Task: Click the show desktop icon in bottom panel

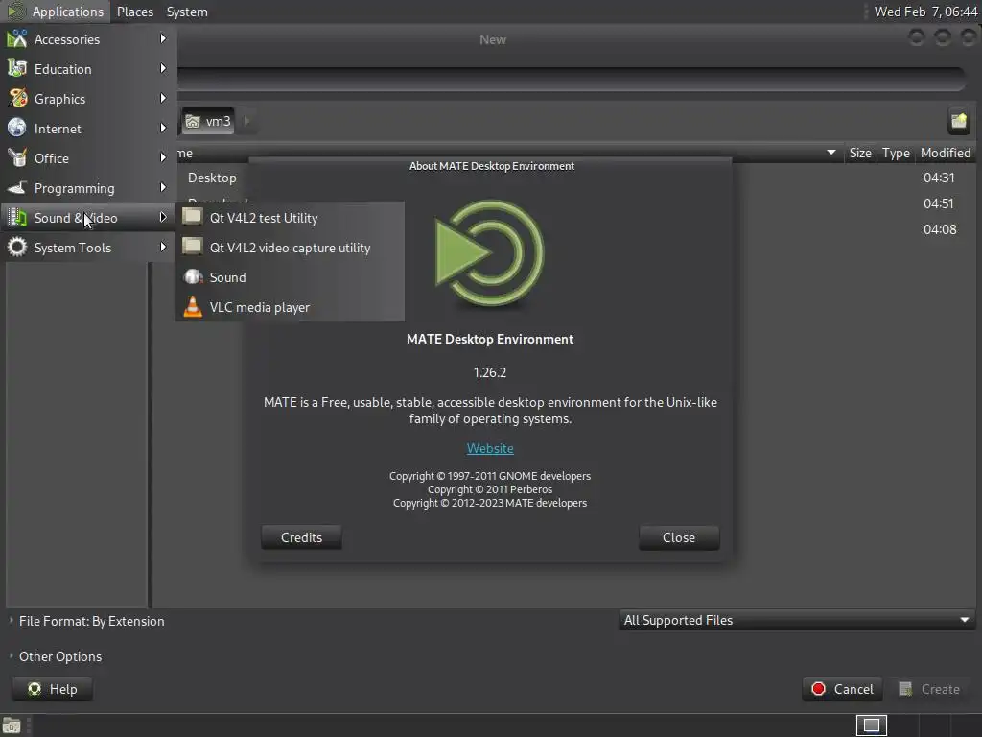Action: pyautogui.click(x=12, y=725)
